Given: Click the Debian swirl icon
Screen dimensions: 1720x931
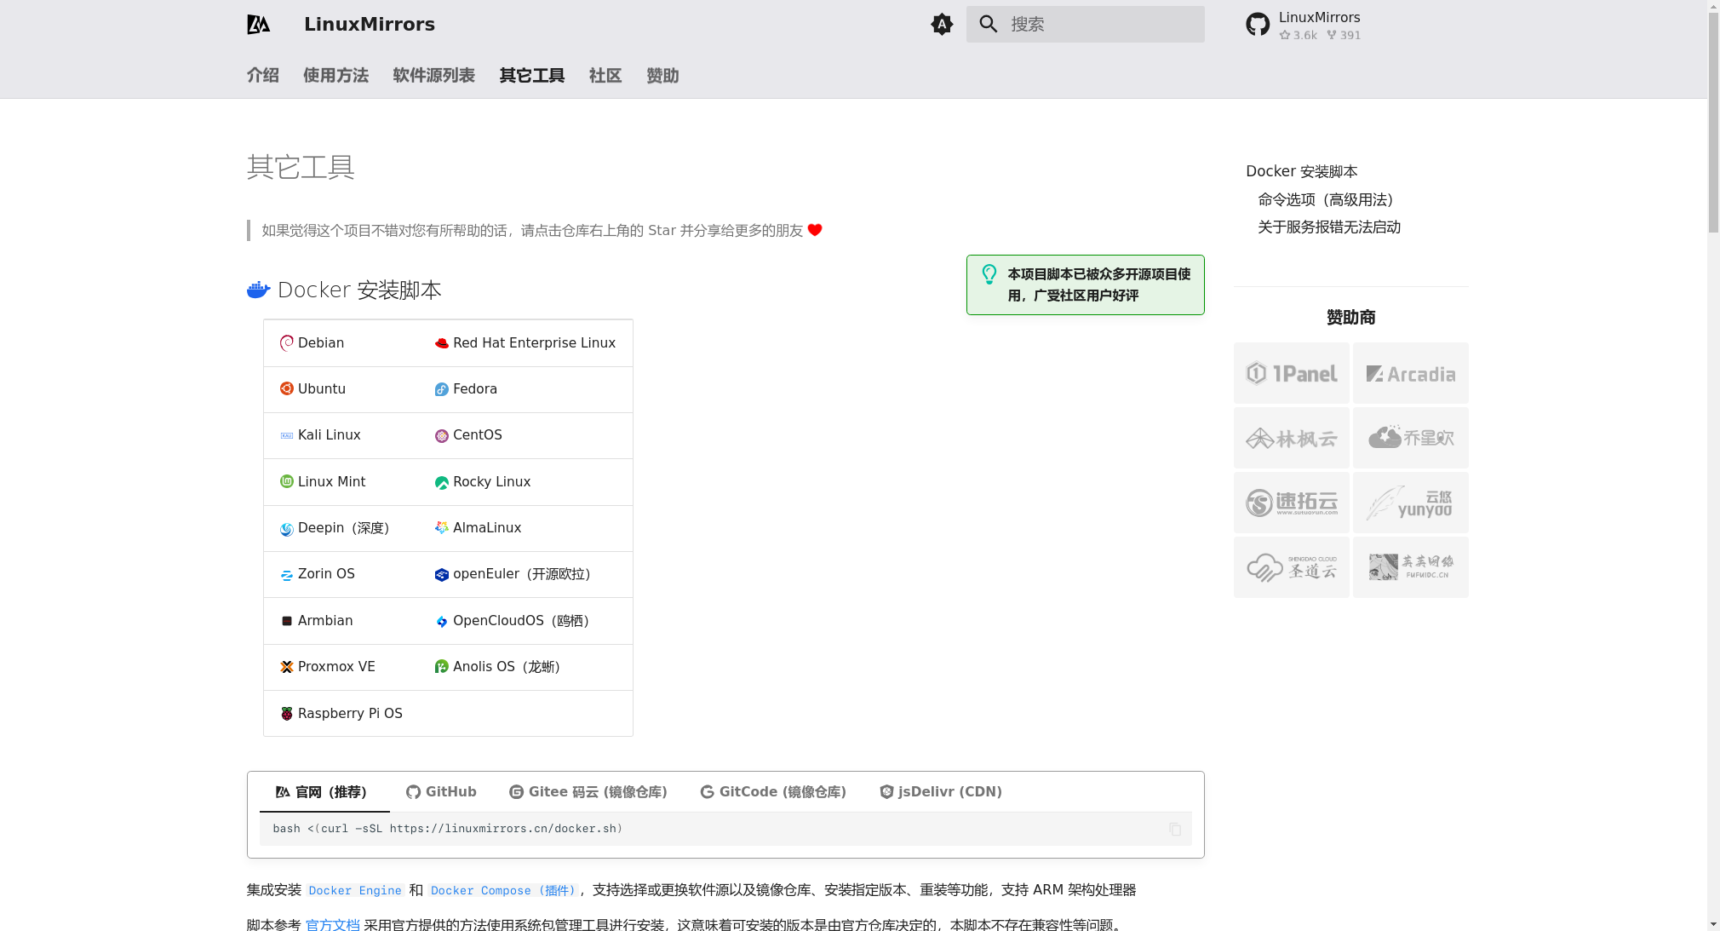Looking at the screenshot, I should (x=287, y=342).
